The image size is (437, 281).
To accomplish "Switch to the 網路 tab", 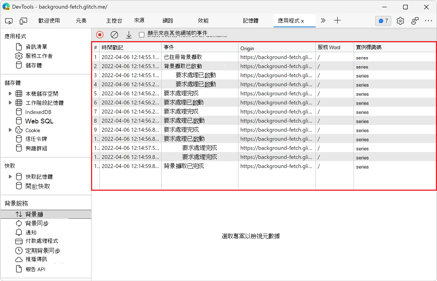I will pos(167,21).
